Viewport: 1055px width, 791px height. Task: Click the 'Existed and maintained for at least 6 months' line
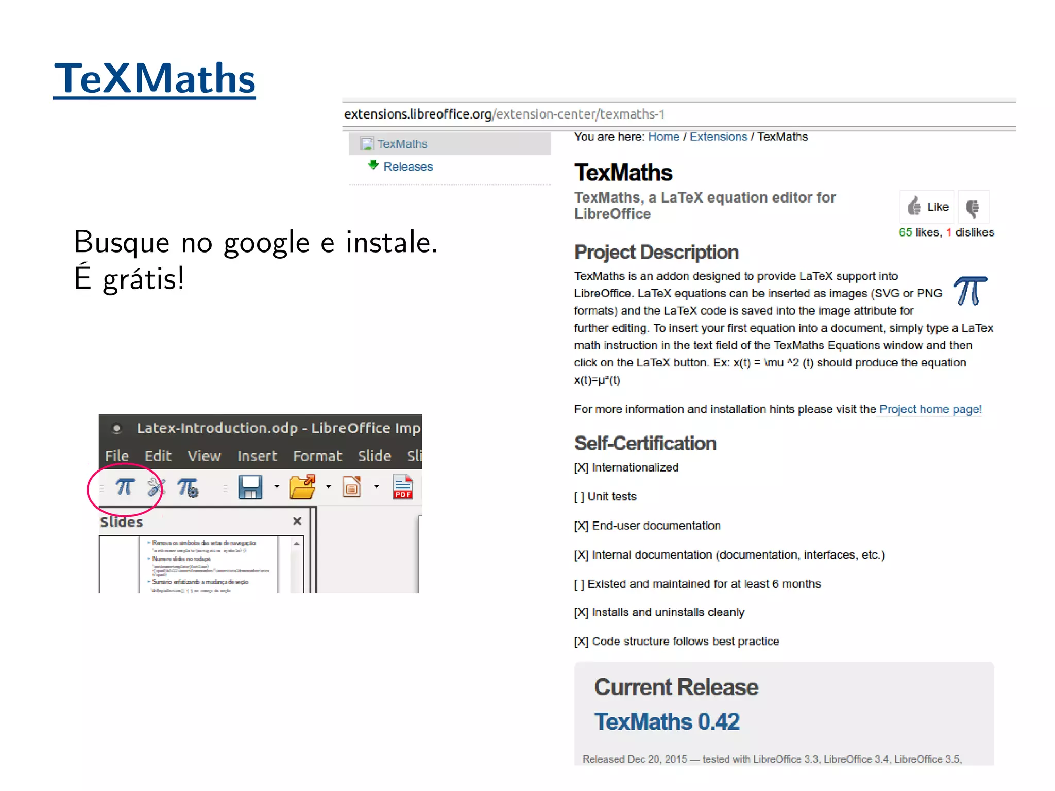697,584
